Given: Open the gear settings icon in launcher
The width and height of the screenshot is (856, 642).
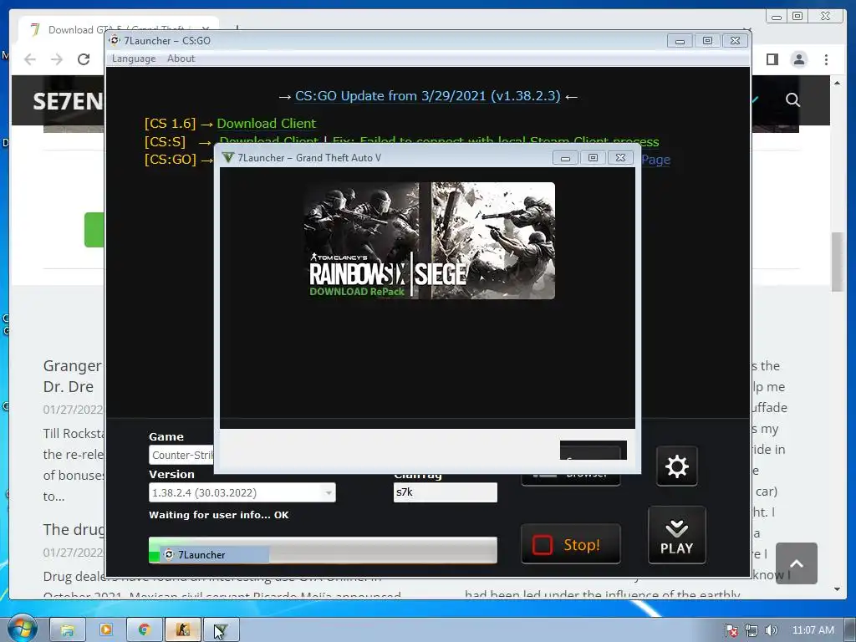Looking at the screenshot, I should point(677,466).
